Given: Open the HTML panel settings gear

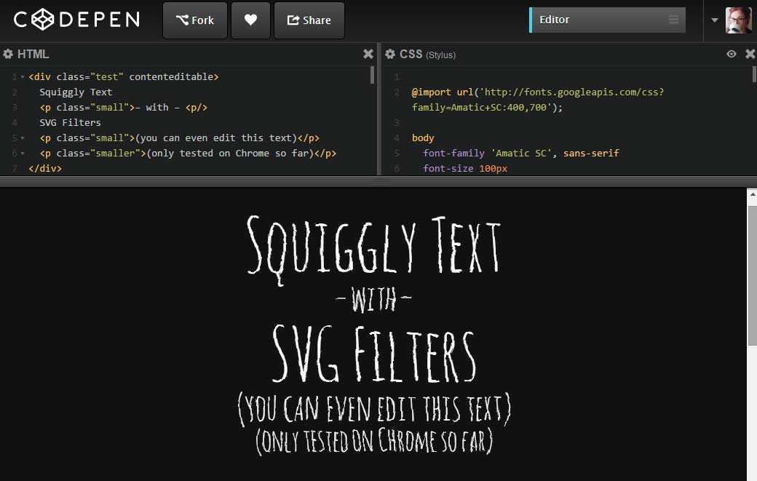Looking at the screenshot, I should (x=7, y=54).
